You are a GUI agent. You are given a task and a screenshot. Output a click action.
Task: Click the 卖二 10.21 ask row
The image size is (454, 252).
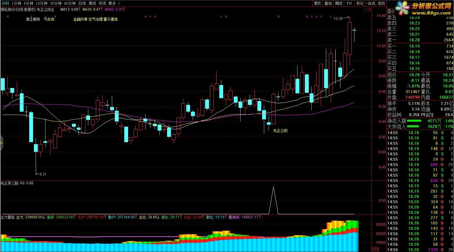pos(420,34)
